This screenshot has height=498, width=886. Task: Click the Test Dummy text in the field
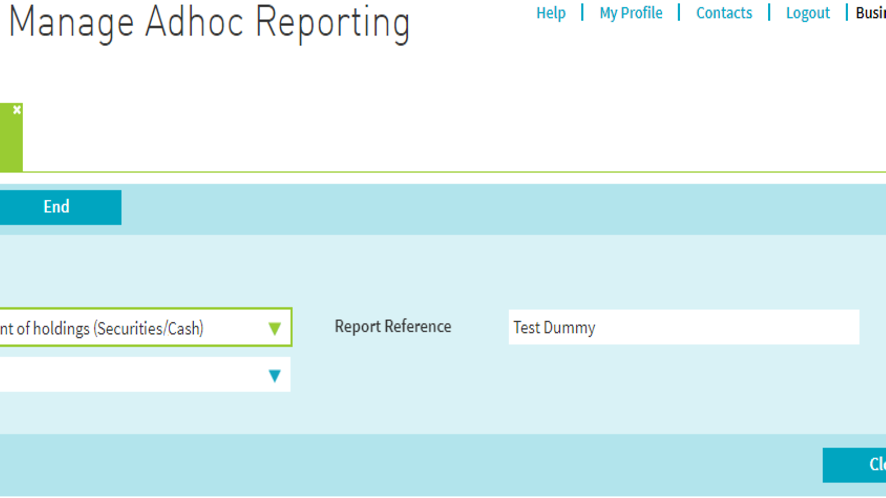[x=554, y=328]
